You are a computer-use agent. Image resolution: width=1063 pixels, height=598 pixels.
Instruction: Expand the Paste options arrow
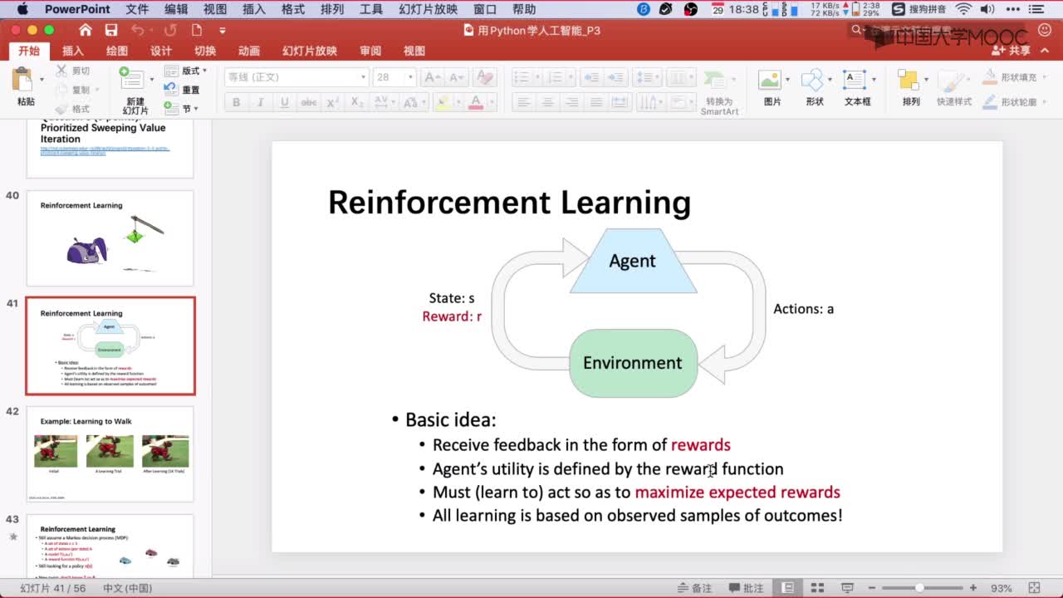coord(42,81)
